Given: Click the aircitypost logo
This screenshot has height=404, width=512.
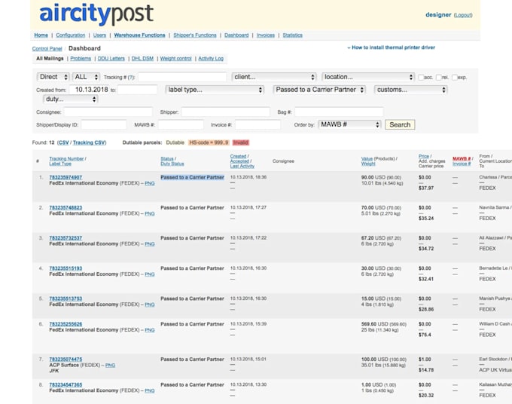Looking at the screenshot, I should [96, 14].
